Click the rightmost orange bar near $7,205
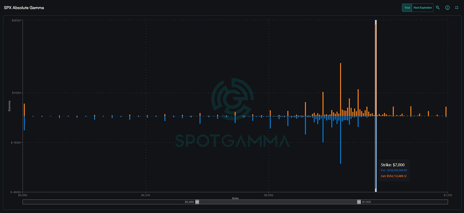The height and width of the screenshot is (213, 464). [x=446, y=111]
